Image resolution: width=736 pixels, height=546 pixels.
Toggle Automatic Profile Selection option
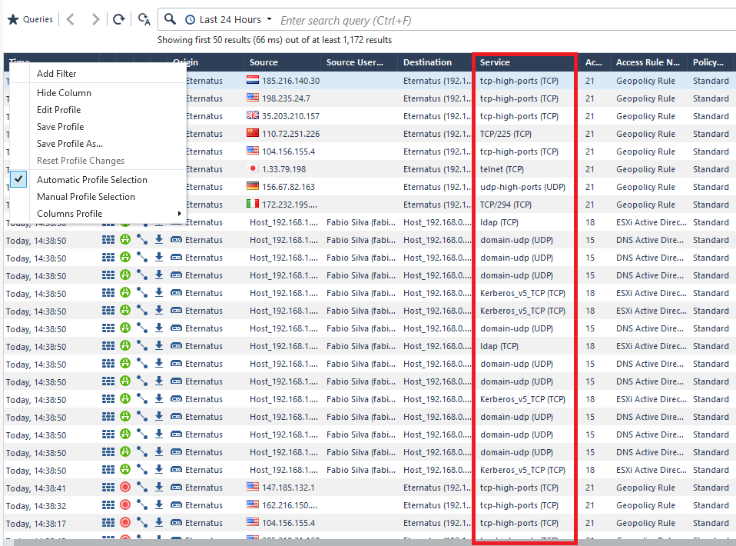[91, 179]
